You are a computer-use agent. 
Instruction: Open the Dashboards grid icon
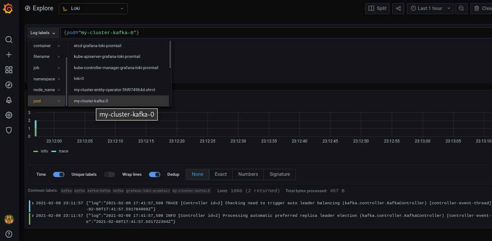click(9, 70)
